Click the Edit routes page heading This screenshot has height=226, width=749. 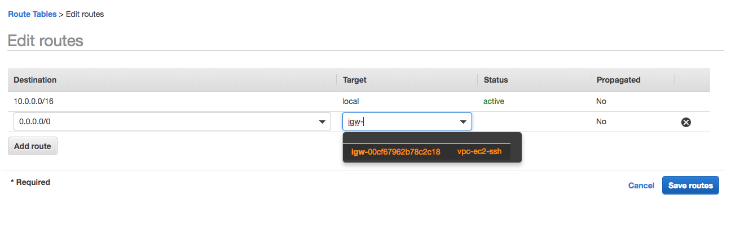click(x=45, y=40)
